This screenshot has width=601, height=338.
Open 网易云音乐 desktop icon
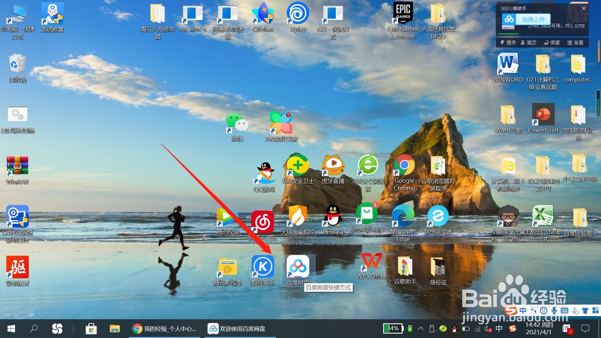click(263, 225)
